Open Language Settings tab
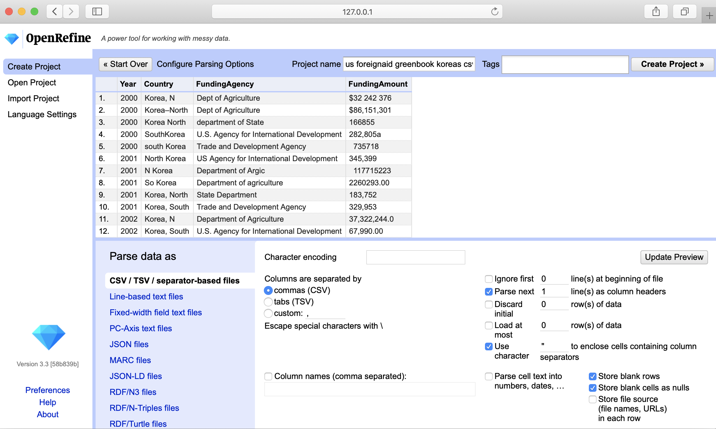The width and height of the screenshot is (716, 429). click(42, 114)
